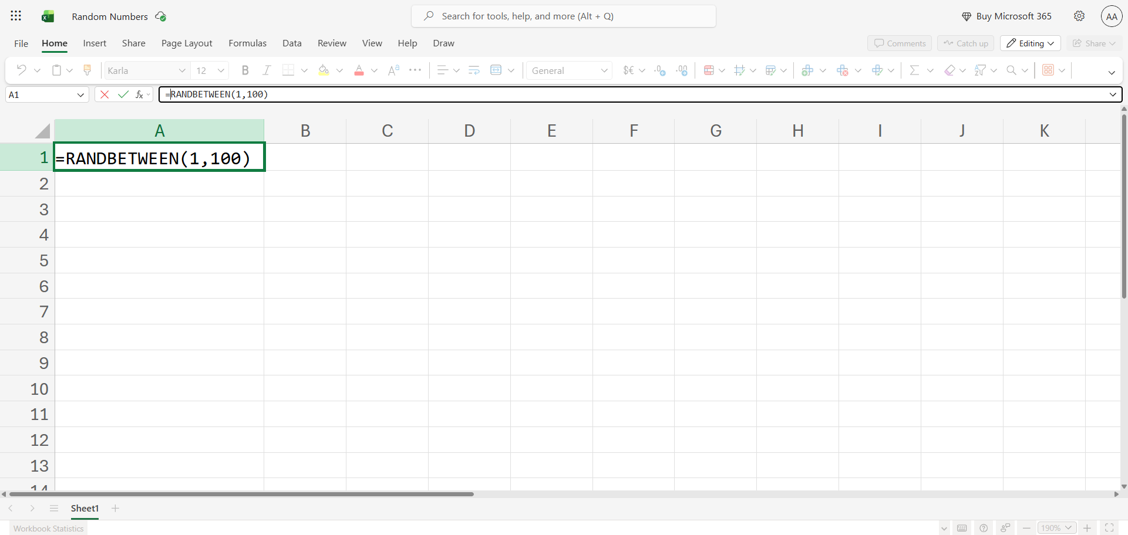Click Format cells icon

coord(877,70)
